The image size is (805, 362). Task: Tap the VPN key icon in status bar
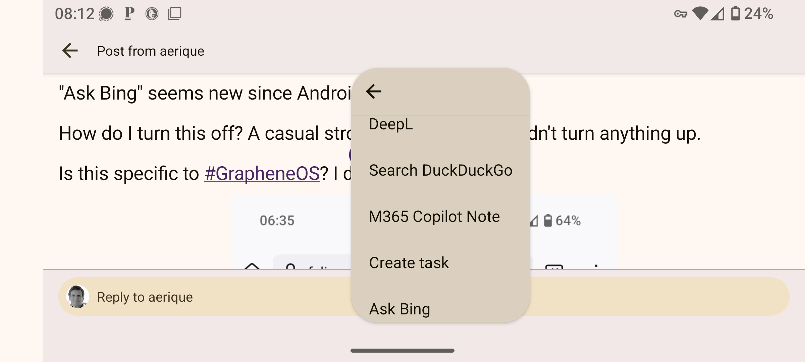point(681,14)
